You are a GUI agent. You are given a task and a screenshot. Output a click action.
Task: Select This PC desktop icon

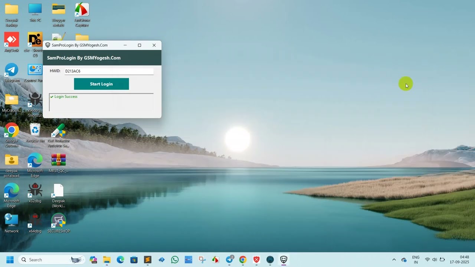[x=35, y=13]
